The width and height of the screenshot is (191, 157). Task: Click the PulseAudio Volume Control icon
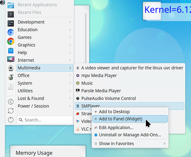(78, 98)
